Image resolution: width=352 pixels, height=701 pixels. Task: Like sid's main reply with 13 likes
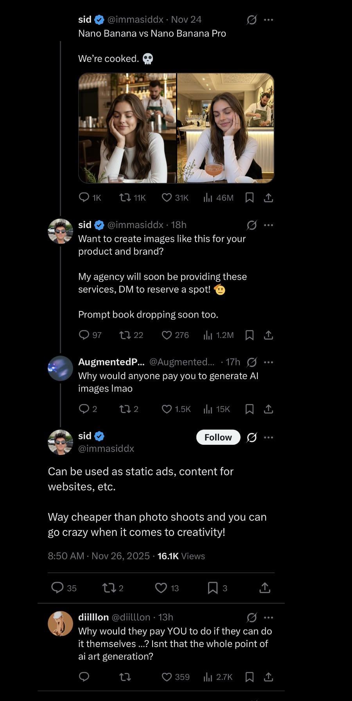(x=161, y=588)
